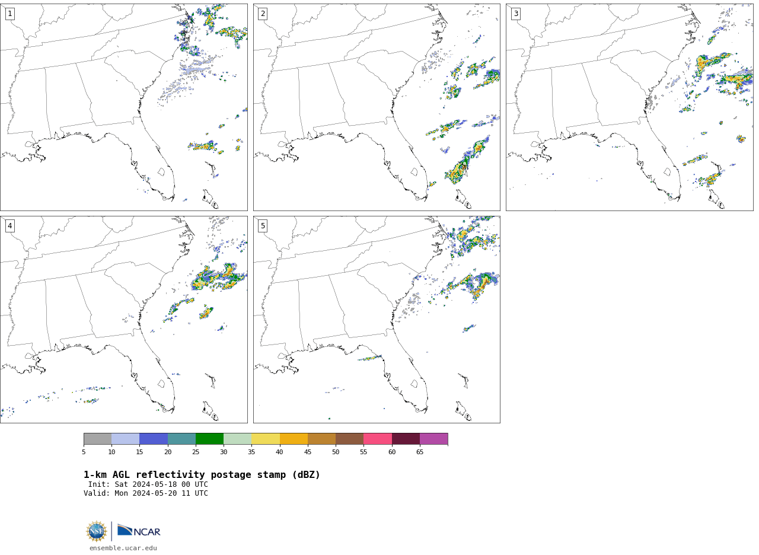Viewport: 759px width, 555px height.
Task: Click the ensemble.ucar.edu text
Action: coord(123,548)
